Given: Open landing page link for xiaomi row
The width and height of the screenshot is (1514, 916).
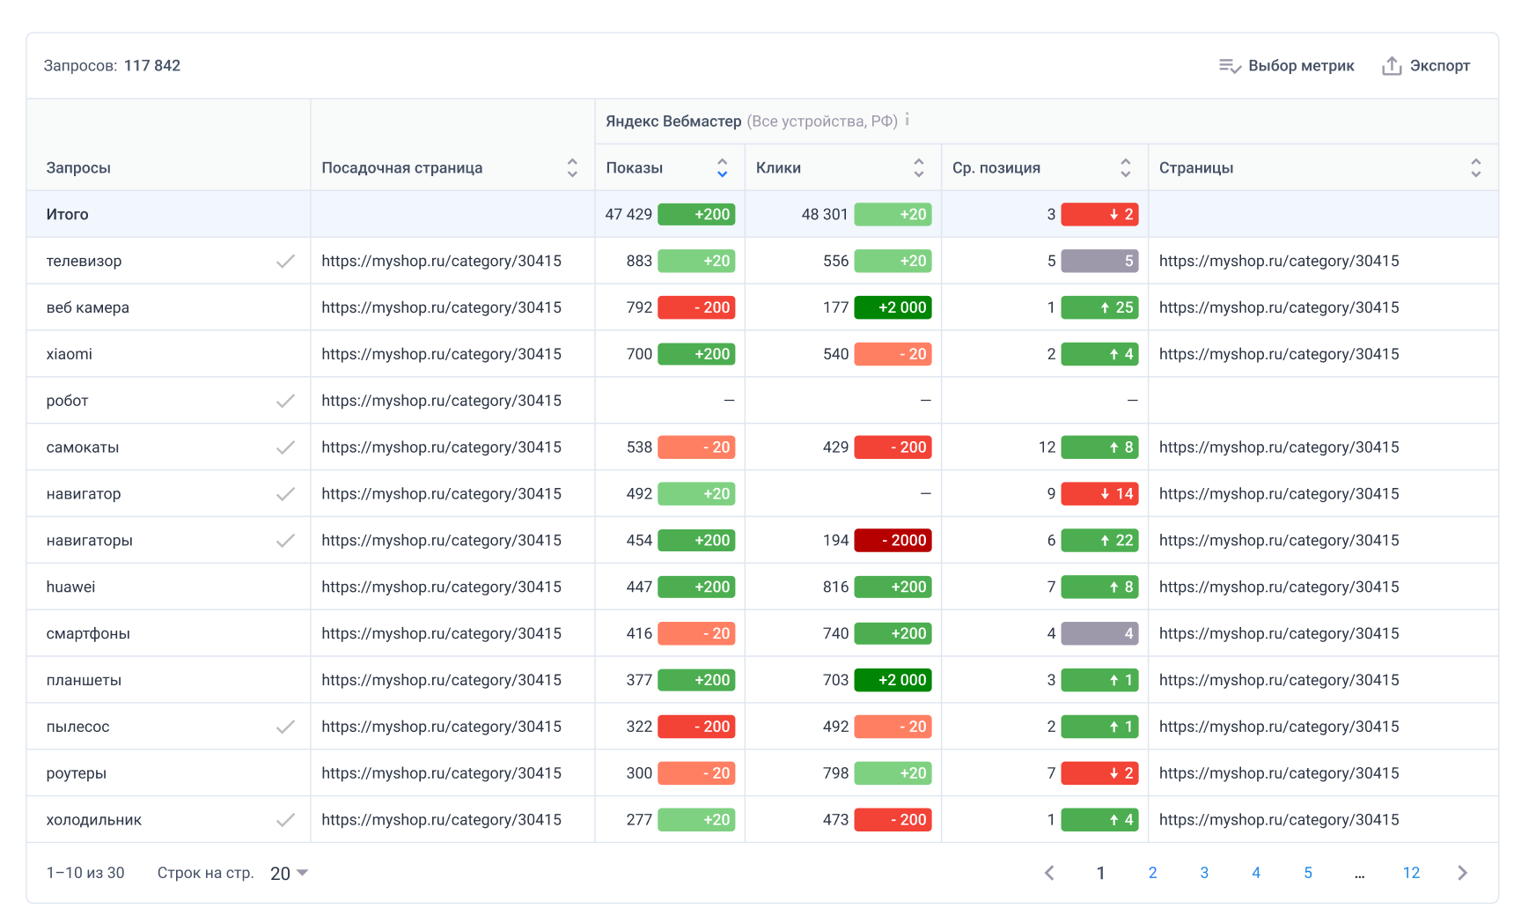Looking at the screenshot, I should [x=441, y=354].
